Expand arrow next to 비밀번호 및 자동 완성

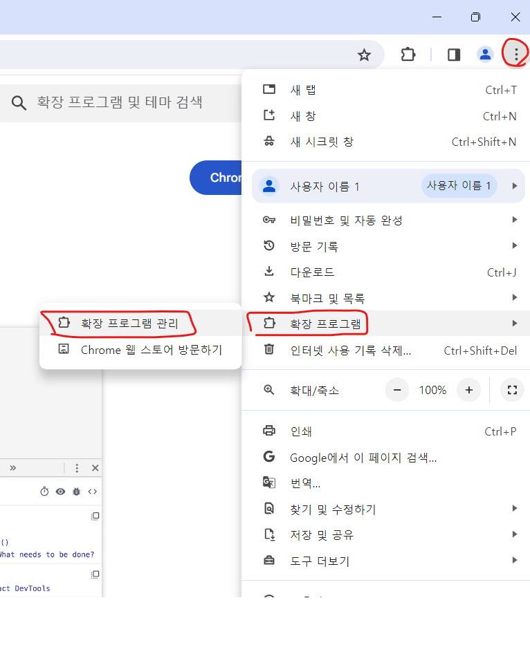[x=515, y=220]
